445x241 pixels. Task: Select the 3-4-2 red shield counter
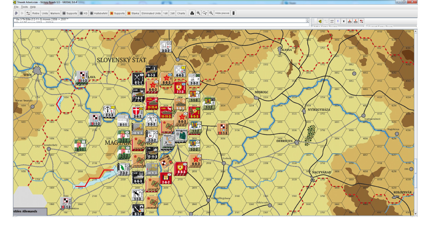click(x=138, y=112)
